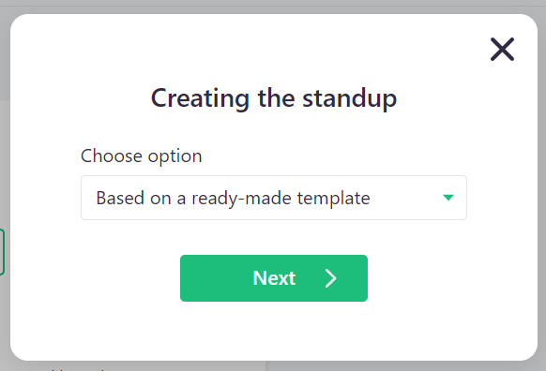Click the empty area left of Next label
The width and height of the screenshot is (546, 371).
[x=216, y=278]
